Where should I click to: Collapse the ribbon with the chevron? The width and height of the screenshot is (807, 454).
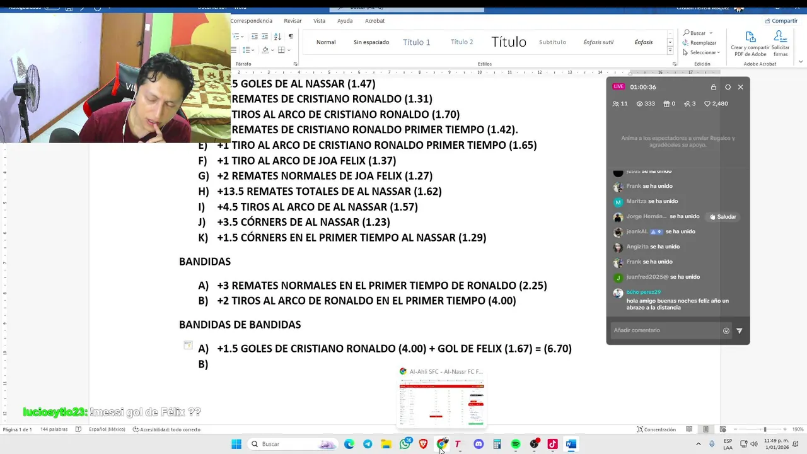click(x=801, y=62)
